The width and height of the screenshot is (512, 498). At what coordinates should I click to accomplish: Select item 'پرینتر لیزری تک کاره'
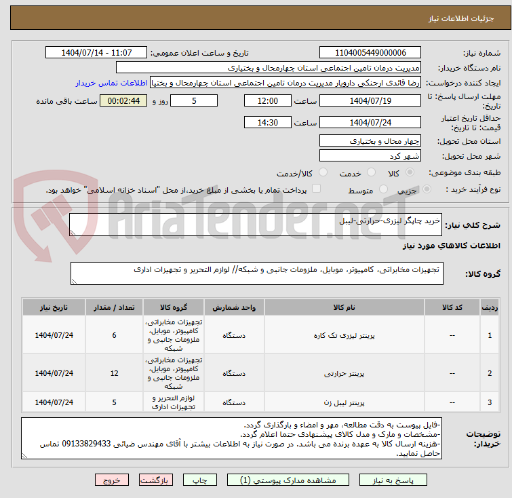(344, 336)
